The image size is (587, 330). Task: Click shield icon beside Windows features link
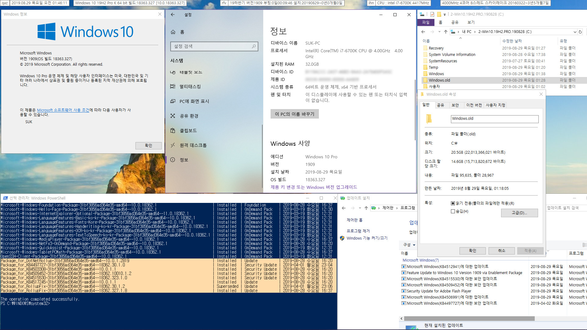click(x=342, y=238)
